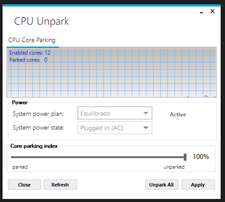The width and height of the screenshot is (225, 202).
Task: Click the Parked cores: 0 text
Action: pos(28,60)
